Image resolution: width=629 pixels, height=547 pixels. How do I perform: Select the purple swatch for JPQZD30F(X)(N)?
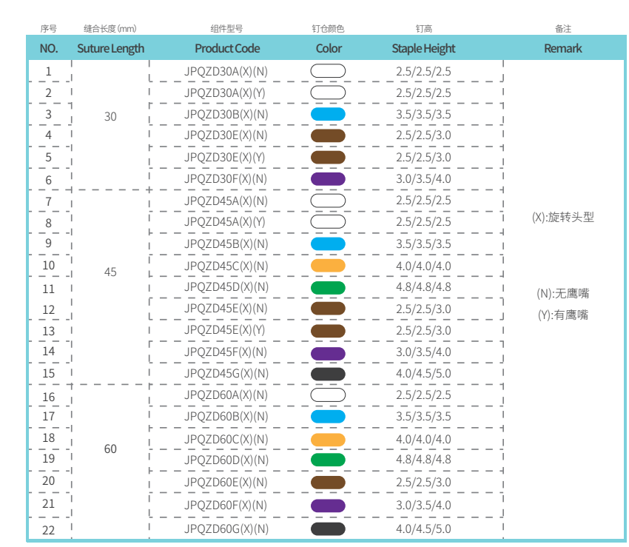328,179
